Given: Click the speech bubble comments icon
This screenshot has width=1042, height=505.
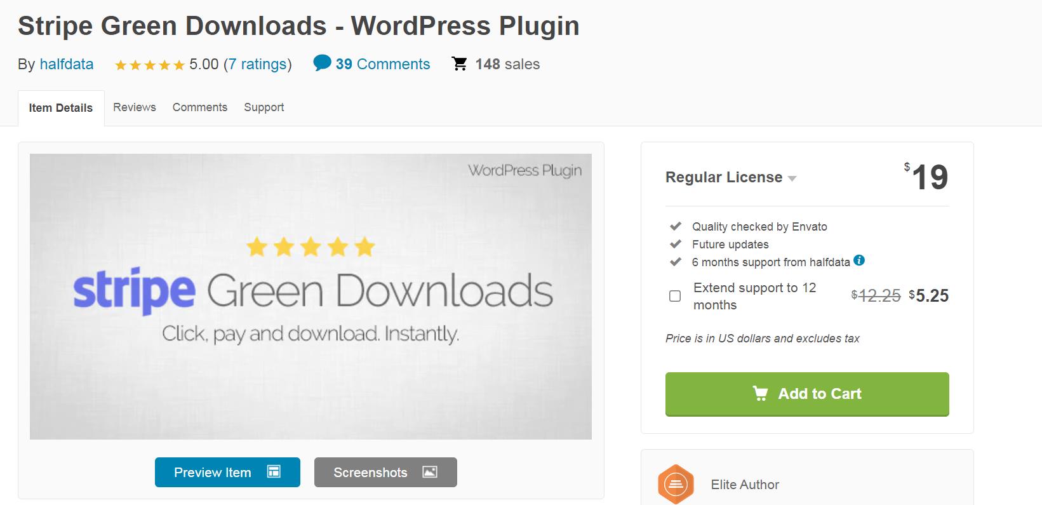Looking at the screenshot, I should tap(322, 63).
